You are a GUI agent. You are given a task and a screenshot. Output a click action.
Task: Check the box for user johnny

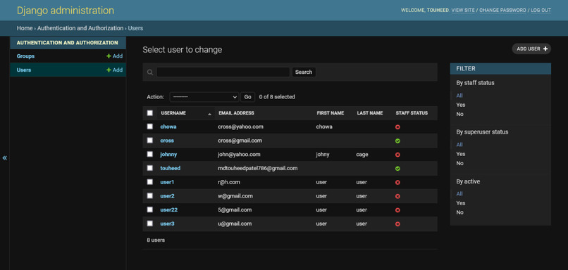[x=150, y=154]
